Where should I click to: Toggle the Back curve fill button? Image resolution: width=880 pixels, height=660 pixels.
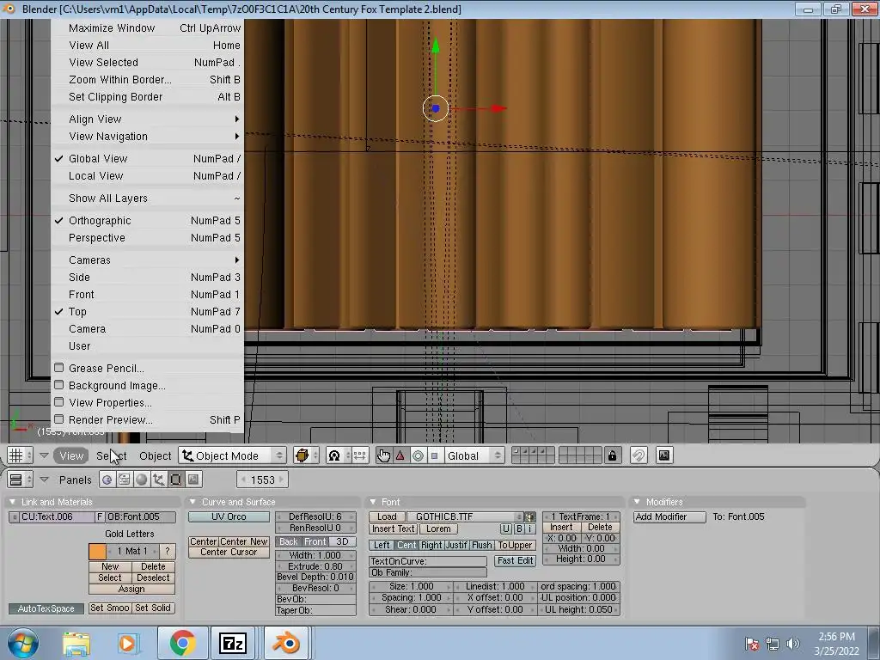289,541
